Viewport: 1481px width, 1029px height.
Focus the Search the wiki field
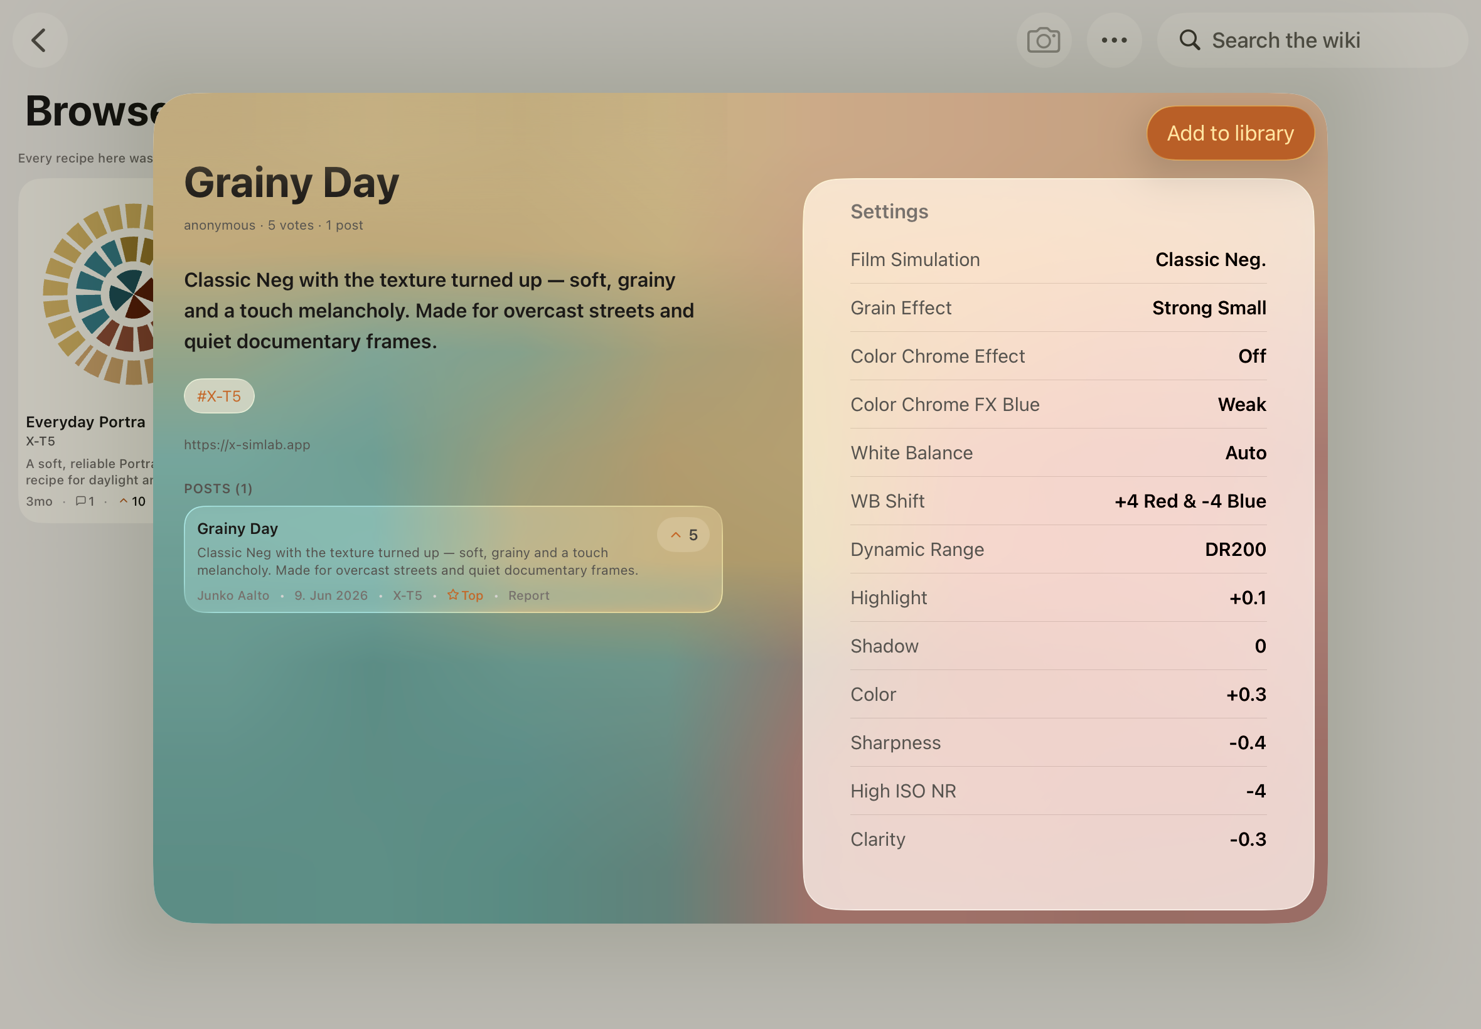click(x=1313, y=40)
